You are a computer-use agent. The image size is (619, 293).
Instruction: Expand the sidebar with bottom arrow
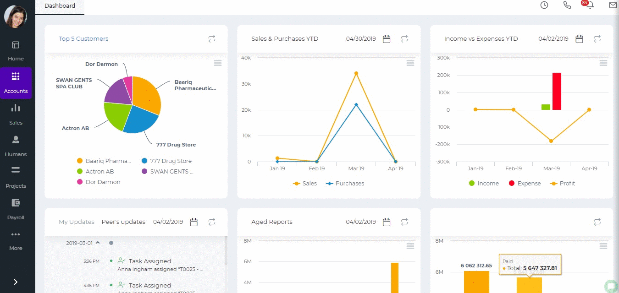pyautogui.click(x=15, y=282)
